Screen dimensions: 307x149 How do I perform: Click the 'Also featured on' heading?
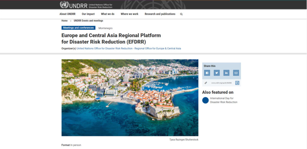click(218, 92)
